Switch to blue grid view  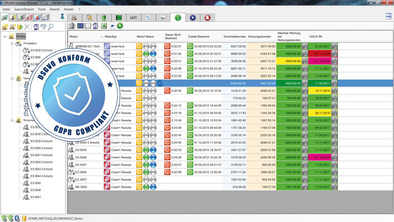tap(81, 26)
